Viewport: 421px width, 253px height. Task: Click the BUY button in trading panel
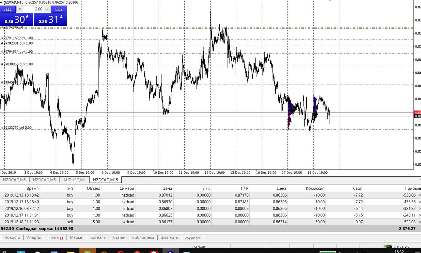coord(59,9)
